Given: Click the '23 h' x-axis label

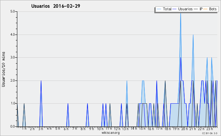Looking at the screenshot, I should click(x=210, y=129).
